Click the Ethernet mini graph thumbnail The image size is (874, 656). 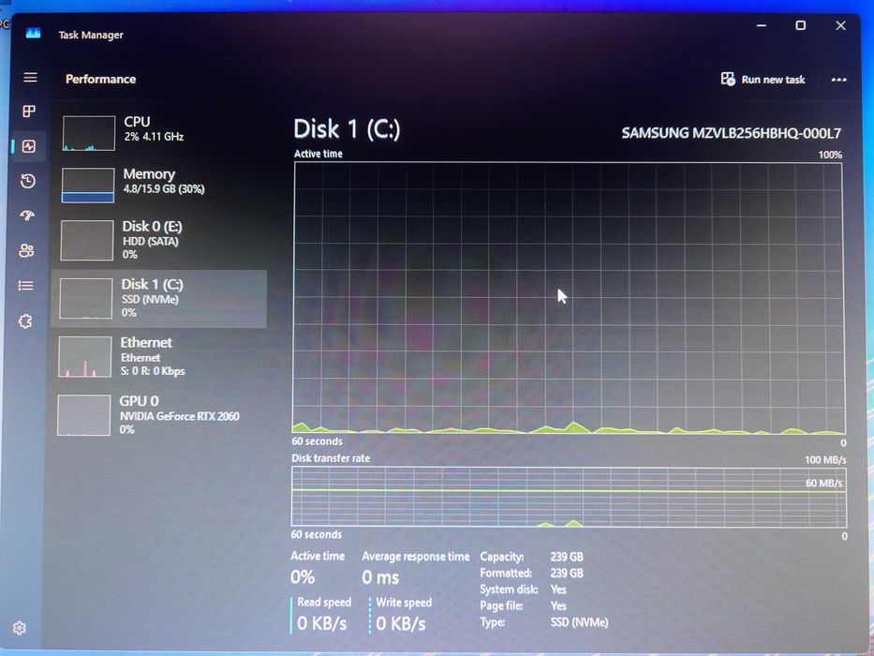point(84,357)
